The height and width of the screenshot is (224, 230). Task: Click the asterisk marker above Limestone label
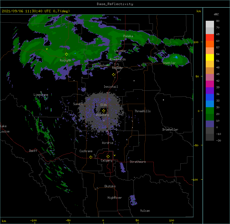click(41, 92)
